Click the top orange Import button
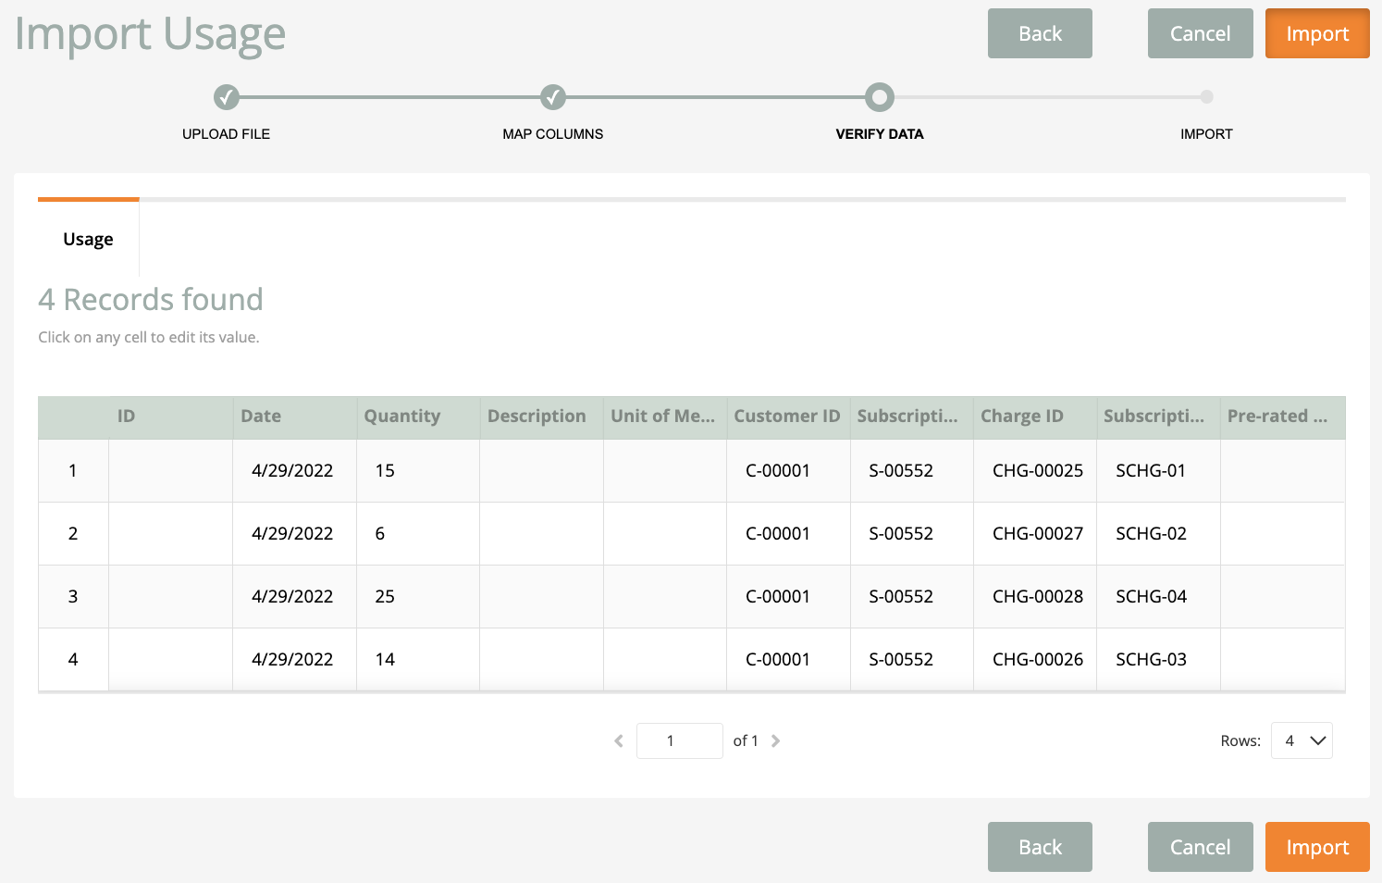The width and height of the screenshot is (1382, 883). (1317, 33)
